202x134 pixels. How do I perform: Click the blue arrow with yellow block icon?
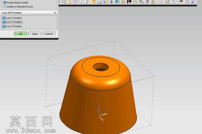click(106, 2)
